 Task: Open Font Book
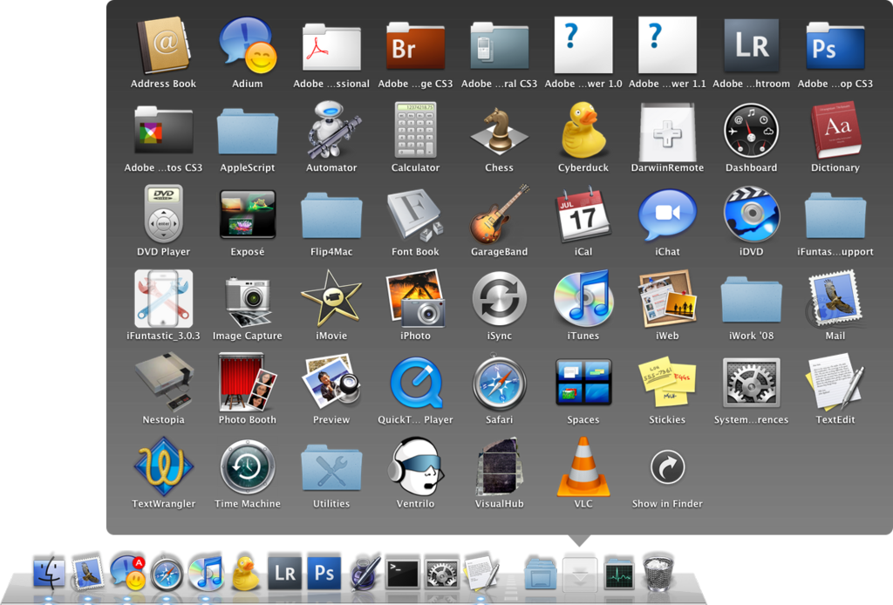point(415,214)
